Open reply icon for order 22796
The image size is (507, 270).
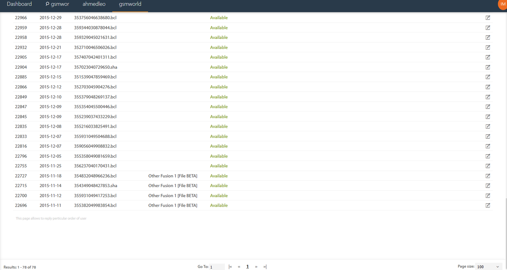click(x=488, y=156)
